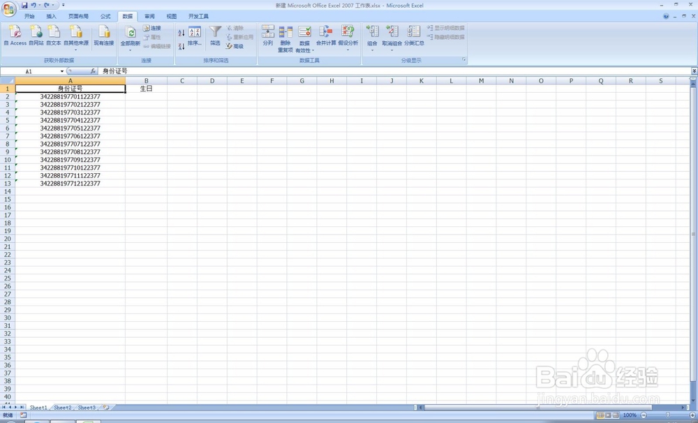Image resolution: width=698 pixels, height=423 pixels.
Task: Switch to Formulas tab (公式)
Action: [105, 17]
